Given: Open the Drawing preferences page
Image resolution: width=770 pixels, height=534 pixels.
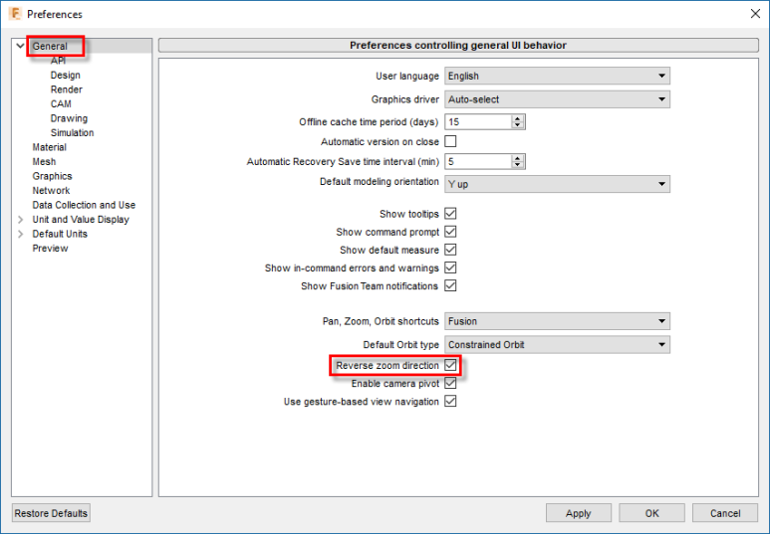Looking at the screenshot, I should (x=69, y=118).
